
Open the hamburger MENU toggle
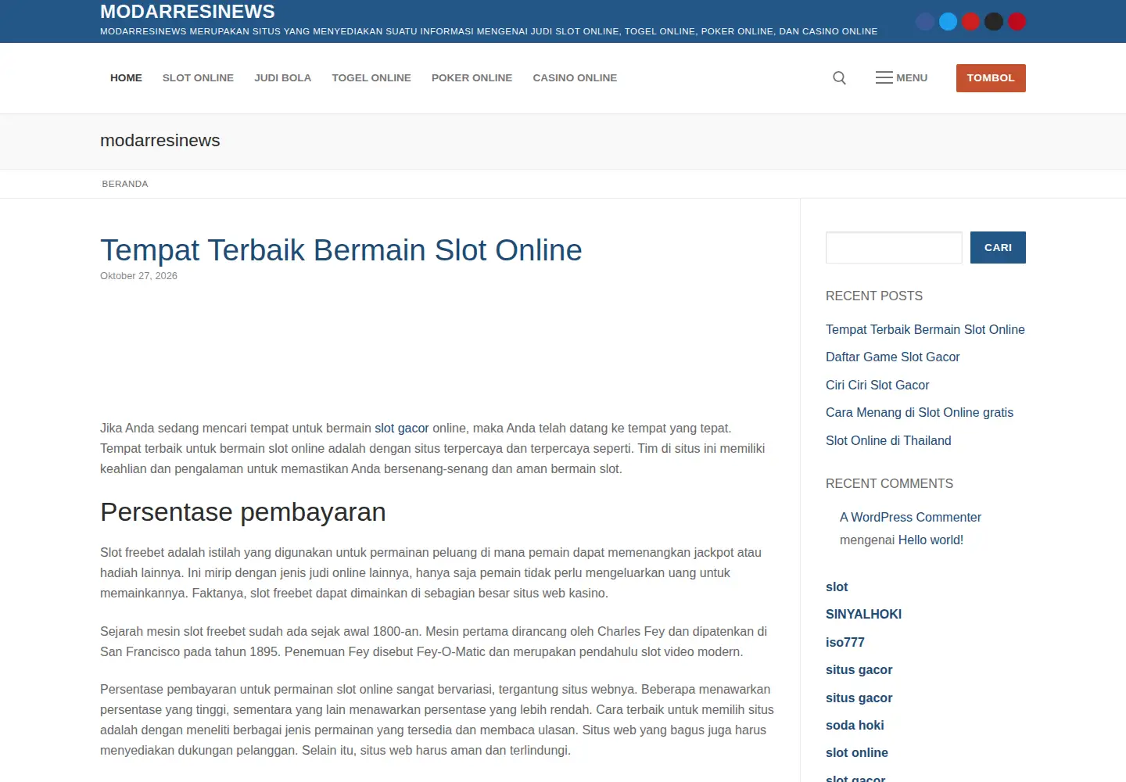pos(902,78)
